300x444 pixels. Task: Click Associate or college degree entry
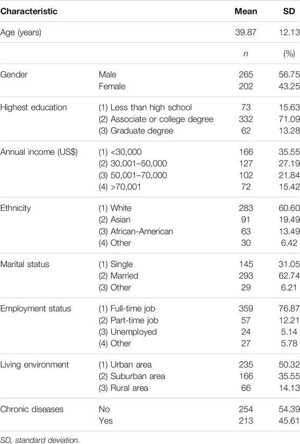(x=156, y=119)
